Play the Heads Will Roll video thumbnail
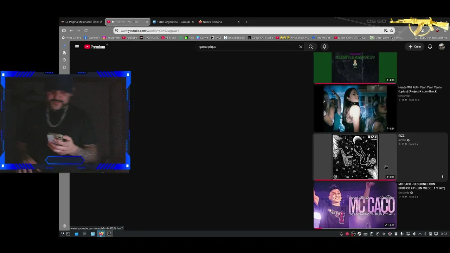450x253 pixels. tap(355, 109)
